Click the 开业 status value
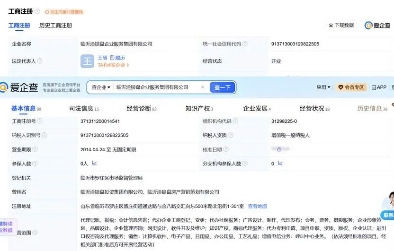Viewport: 394px width, 251px height. [276, 61]
